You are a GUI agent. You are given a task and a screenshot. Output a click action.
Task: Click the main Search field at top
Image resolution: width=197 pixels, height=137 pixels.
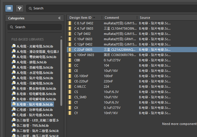point(111,8)
